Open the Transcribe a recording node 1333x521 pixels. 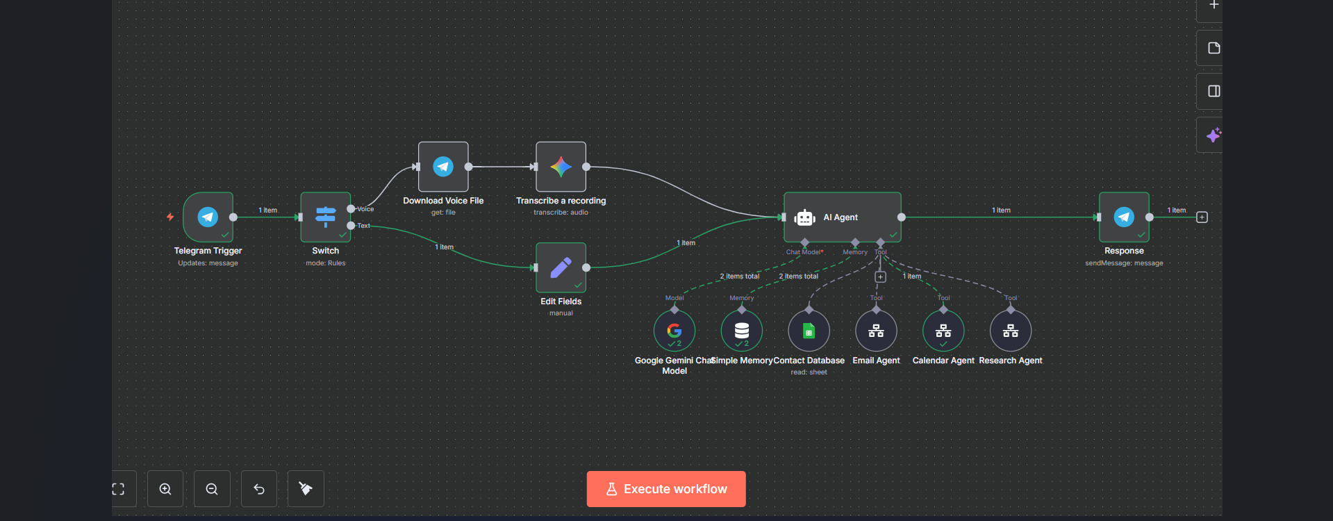click(x=561, y=167)
